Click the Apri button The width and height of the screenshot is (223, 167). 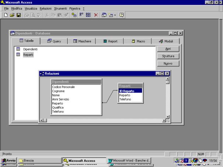pyautogui.click(x=168, y=49)
